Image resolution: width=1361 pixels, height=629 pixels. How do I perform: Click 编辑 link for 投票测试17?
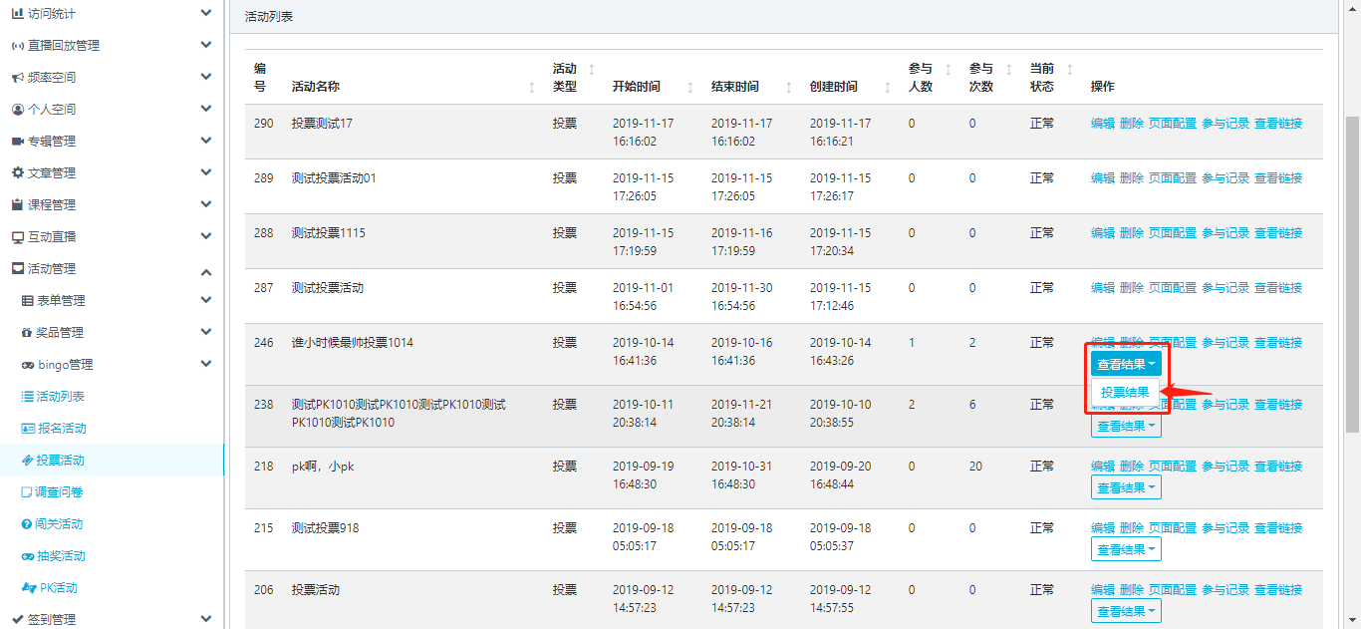pos(1102,124)
